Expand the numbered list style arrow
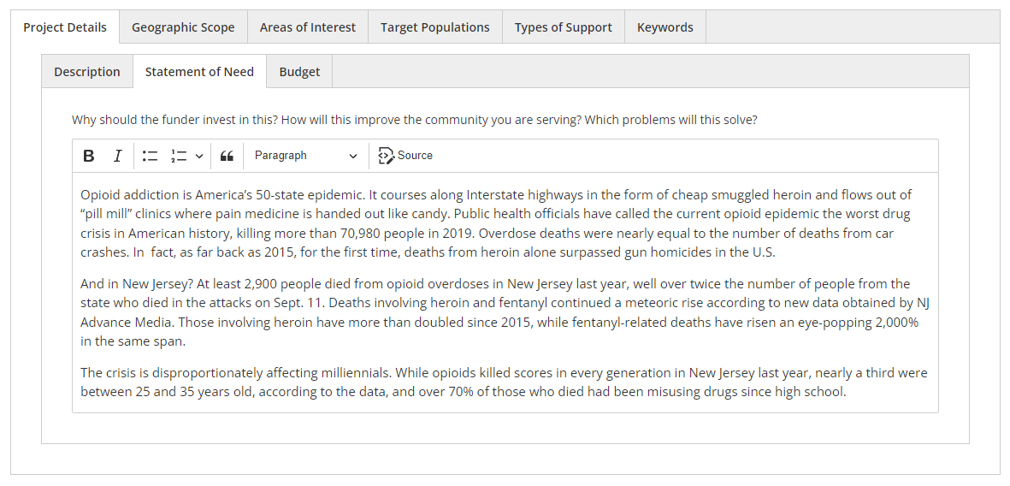 click(x=199, y=156)
